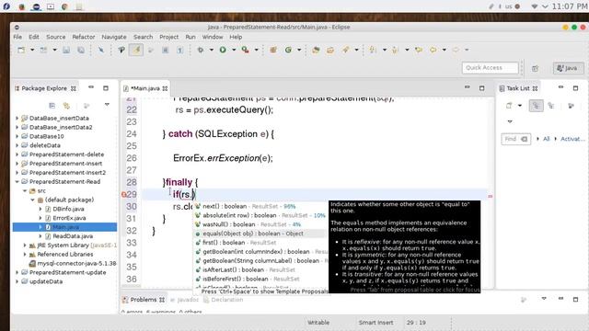Click the Smart Insert status bar entry
Image resolution: width=589 pixels, height=331 pixels.
coord(375,323)
